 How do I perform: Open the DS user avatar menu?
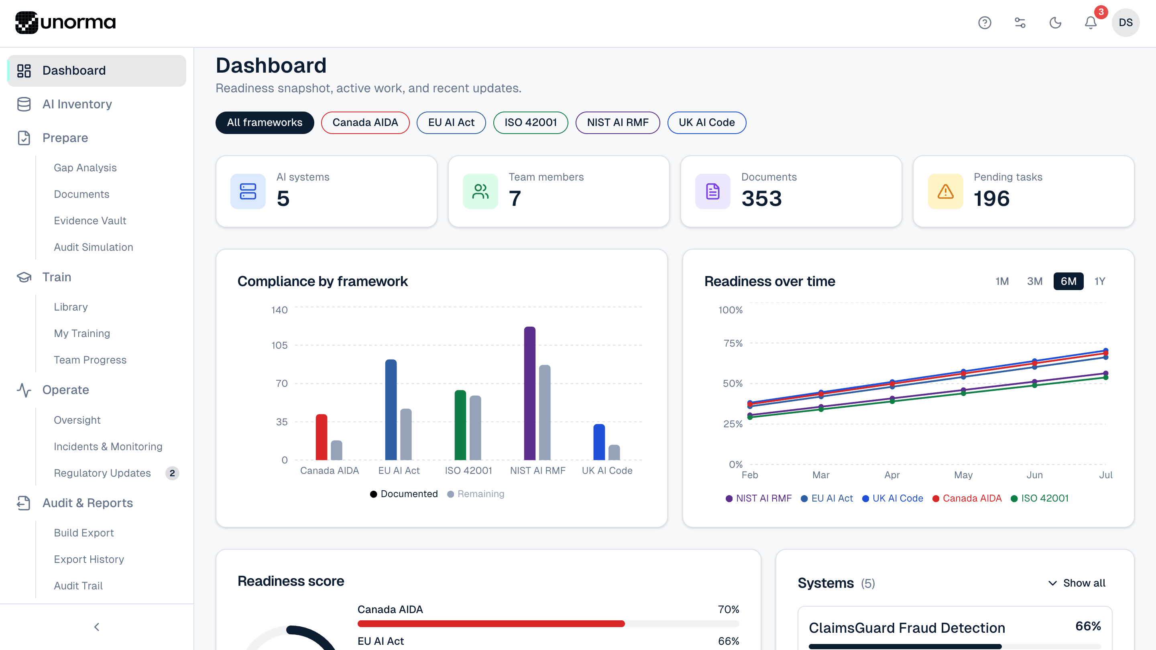click(x=1125, y=22)
